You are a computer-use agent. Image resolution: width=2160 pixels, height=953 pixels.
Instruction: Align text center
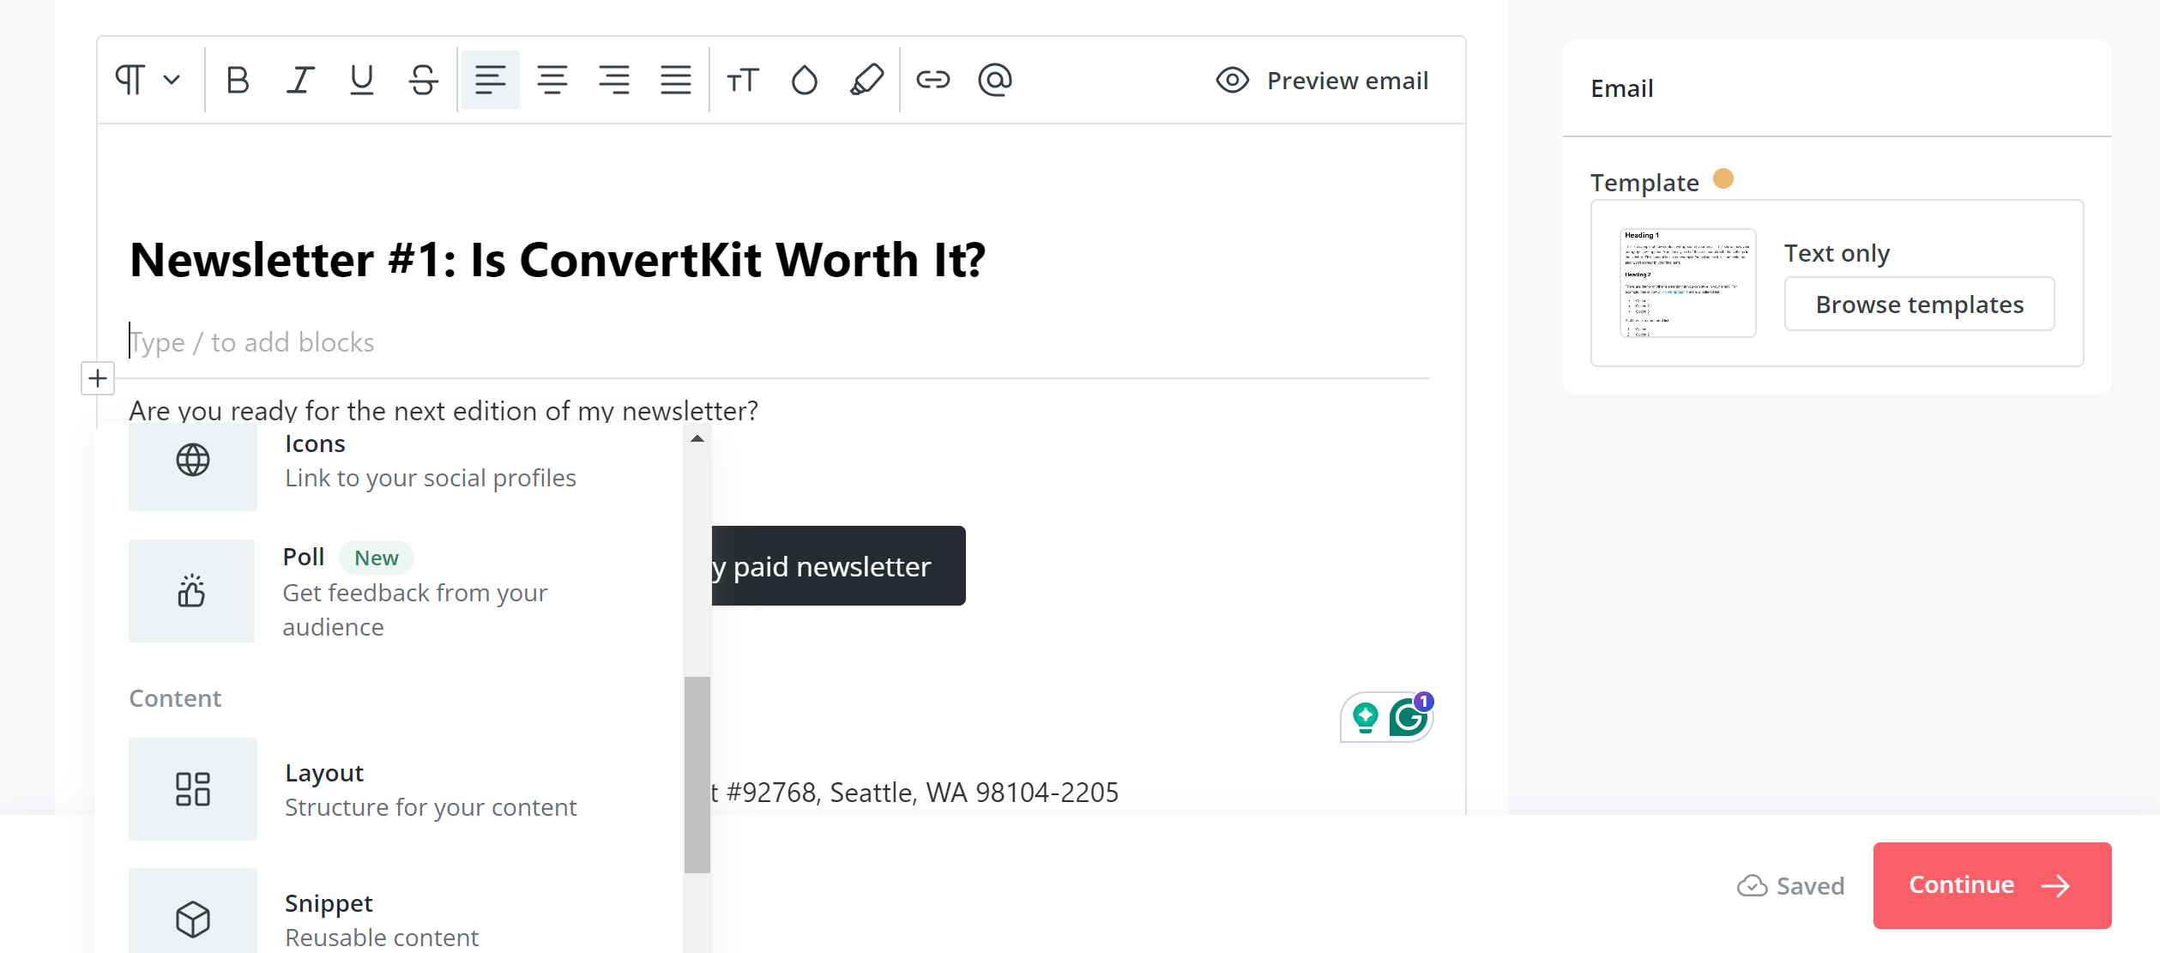[x=552, y=80]
